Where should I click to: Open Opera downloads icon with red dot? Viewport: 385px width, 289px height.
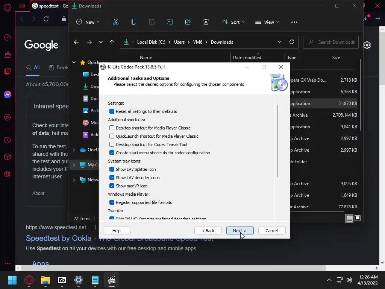point(366,18)
